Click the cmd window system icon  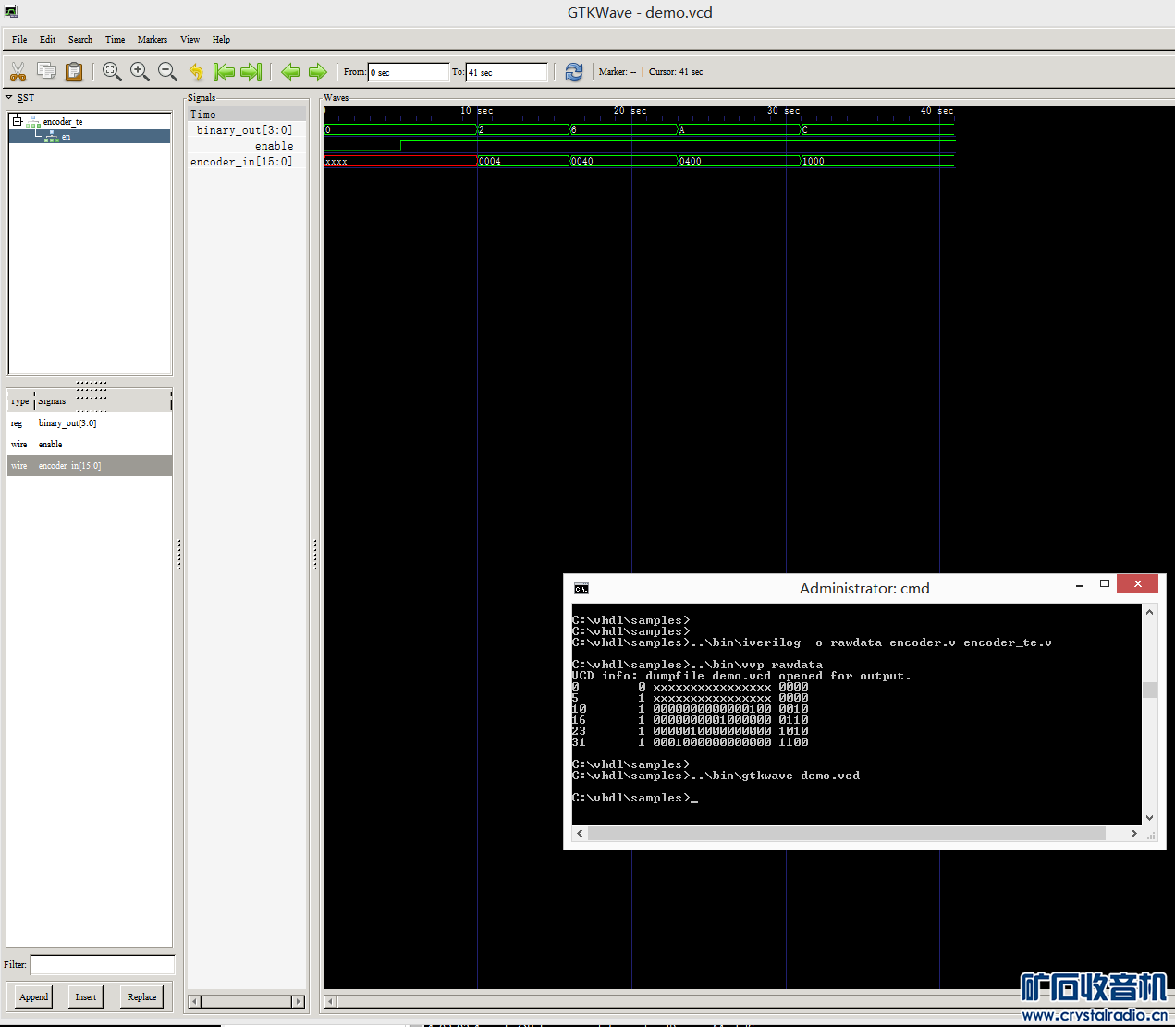click(x=581, y=589)
